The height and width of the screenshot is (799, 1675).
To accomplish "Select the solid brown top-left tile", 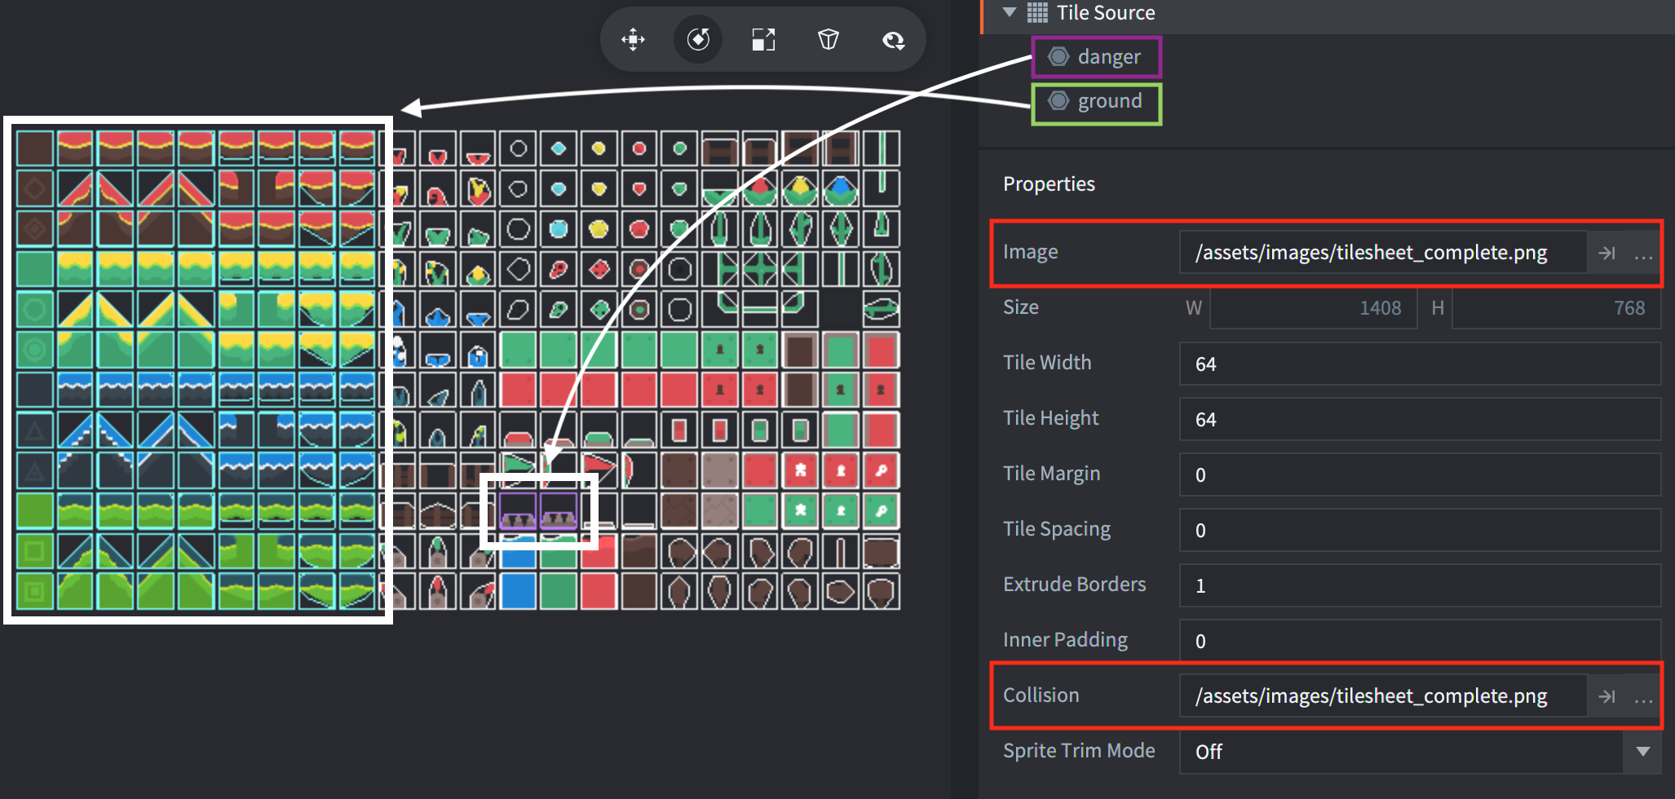I will click(35, 149).
